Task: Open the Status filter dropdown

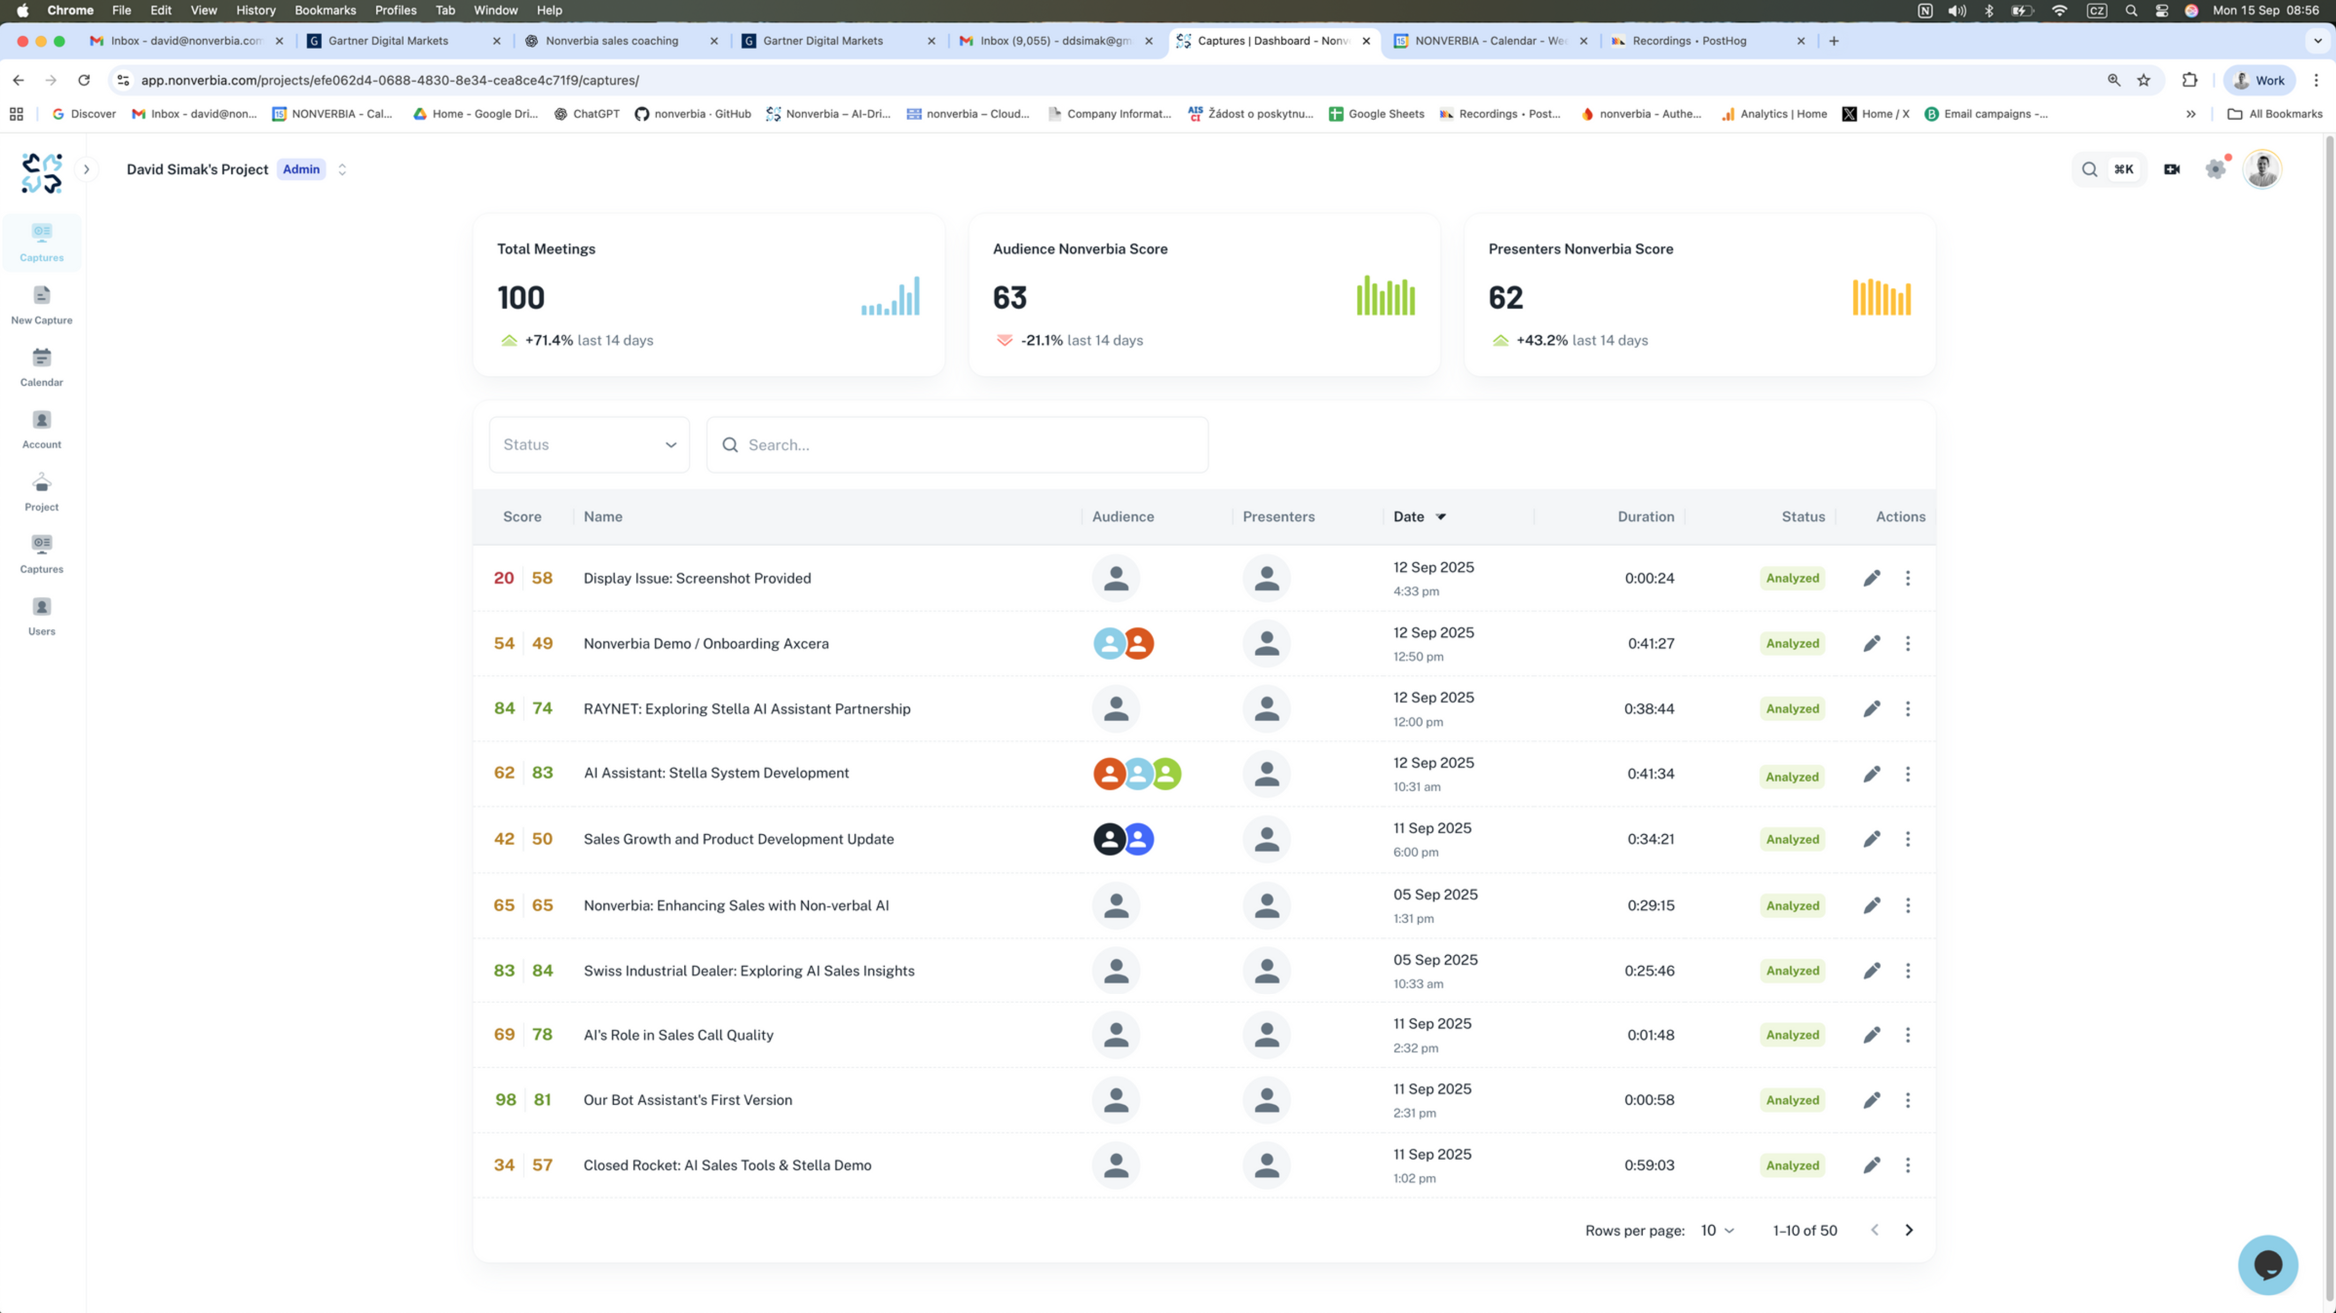Action: pos(590,444)
